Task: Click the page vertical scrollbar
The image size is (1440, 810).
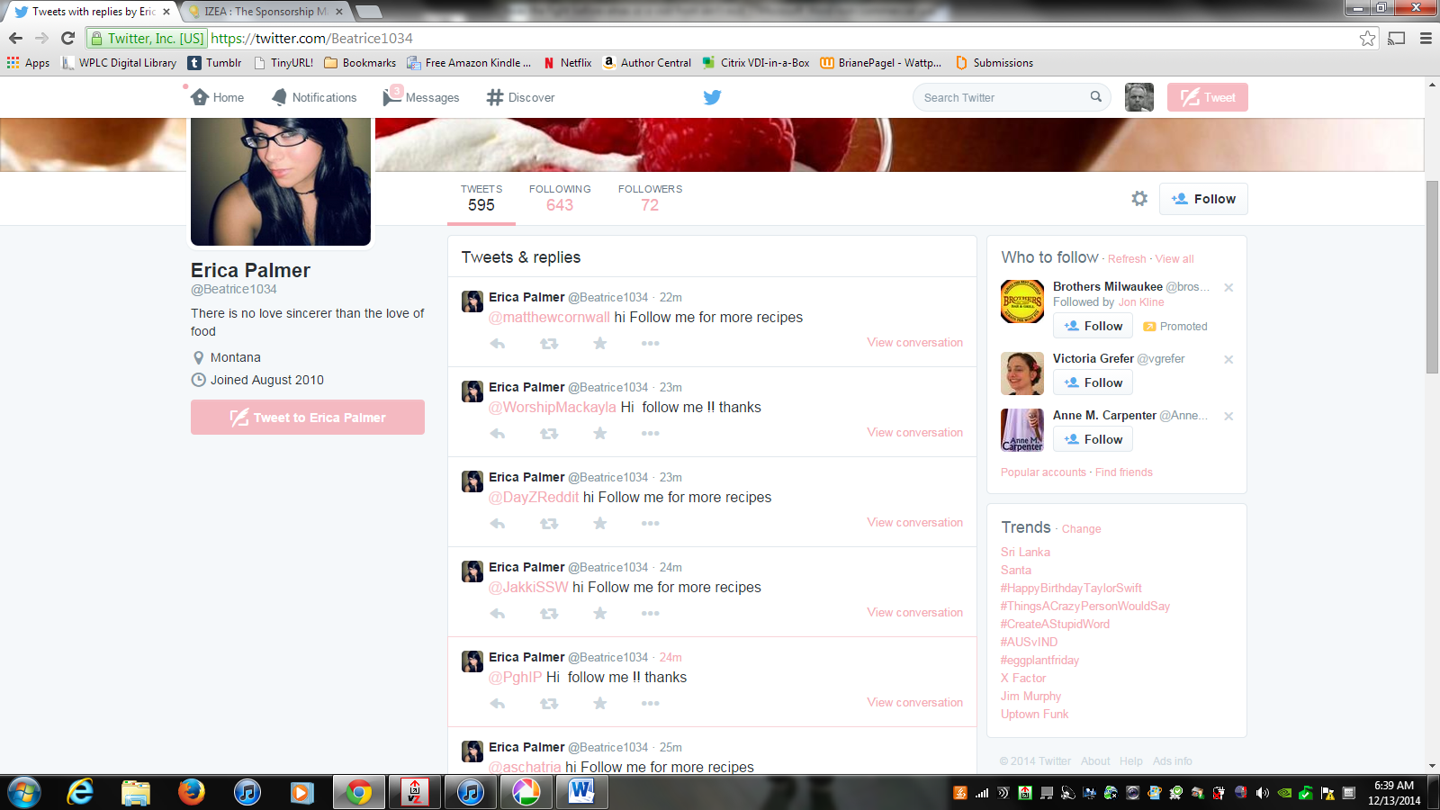Action: 1432,277
